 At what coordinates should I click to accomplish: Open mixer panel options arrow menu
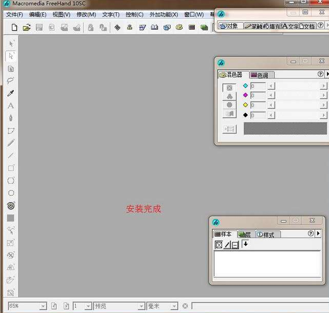click(x=327, y=74)
